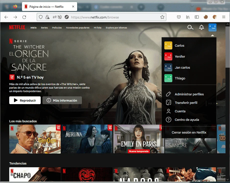230x183 pixels.
Task: Close the Netflix browser tab
Action: click(73, 6)
